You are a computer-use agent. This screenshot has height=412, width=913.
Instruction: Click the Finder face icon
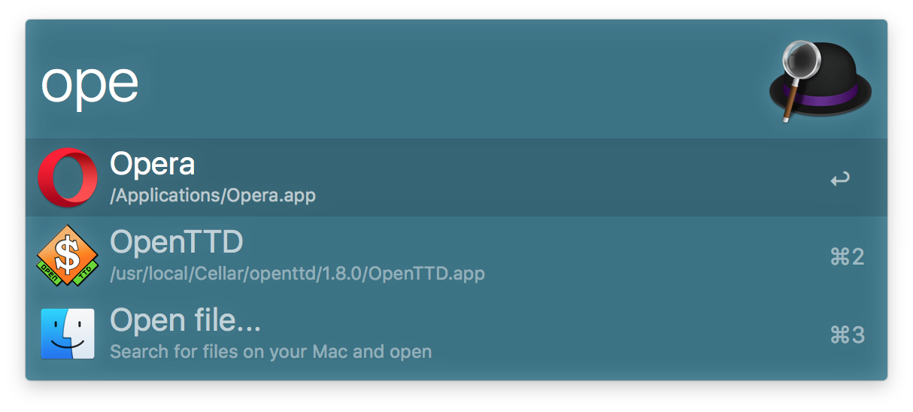tap(68, 334)
